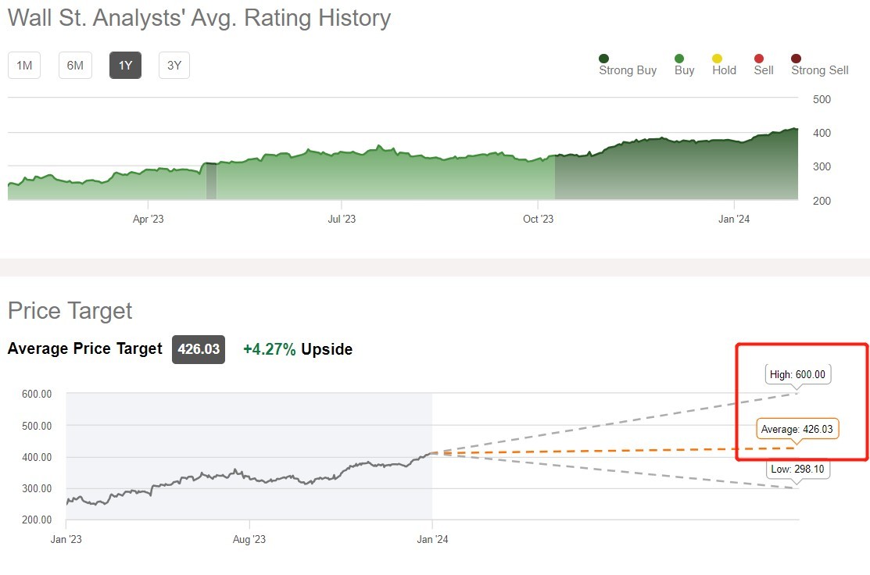Click the Oct '23 timeline label
This screenshot has height=575, width=870.
[x=538, y=219]
